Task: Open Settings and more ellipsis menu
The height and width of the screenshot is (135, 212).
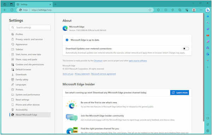Action: (x=201, y=10)
